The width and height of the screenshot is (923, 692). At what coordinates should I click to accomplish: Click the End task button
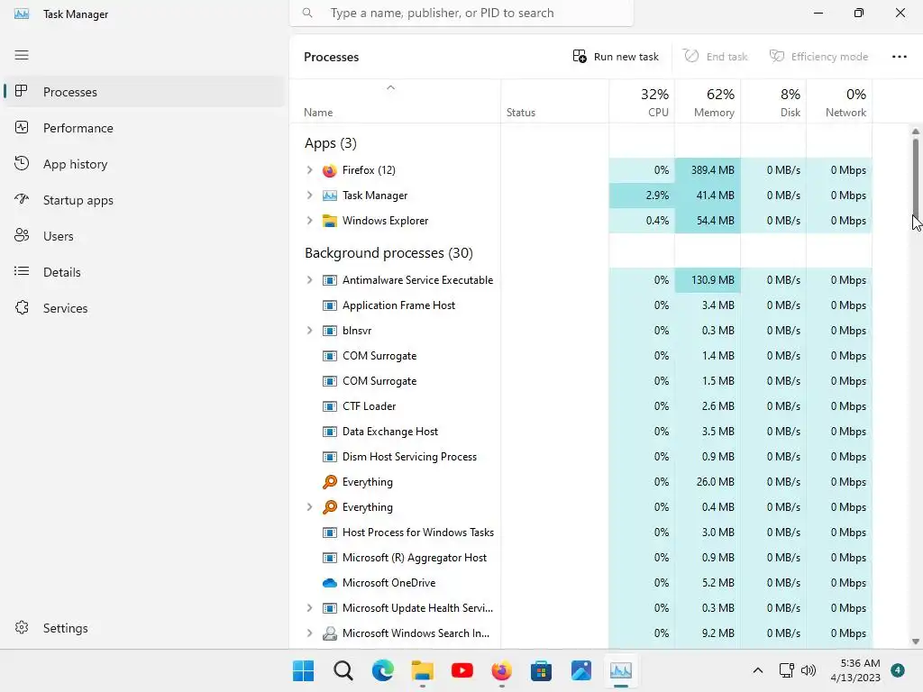tap(715, 57)
